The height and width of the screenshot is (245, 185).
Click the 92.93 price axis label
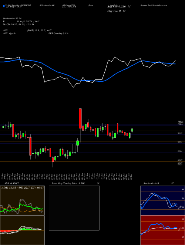tap(180, 142)
